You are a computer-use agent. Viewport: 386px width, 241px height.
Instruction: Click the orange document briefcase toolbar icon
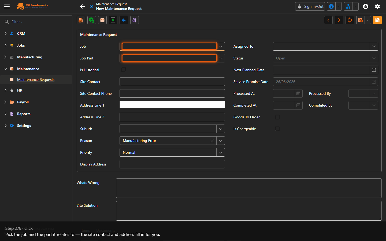(x=81, y=20)
